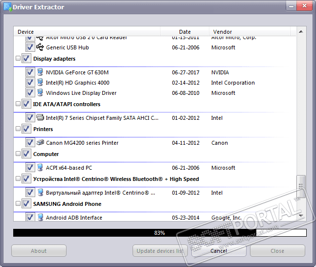Uncheck the Computer group checkbox
316x267 pixels.
(26, 154)
